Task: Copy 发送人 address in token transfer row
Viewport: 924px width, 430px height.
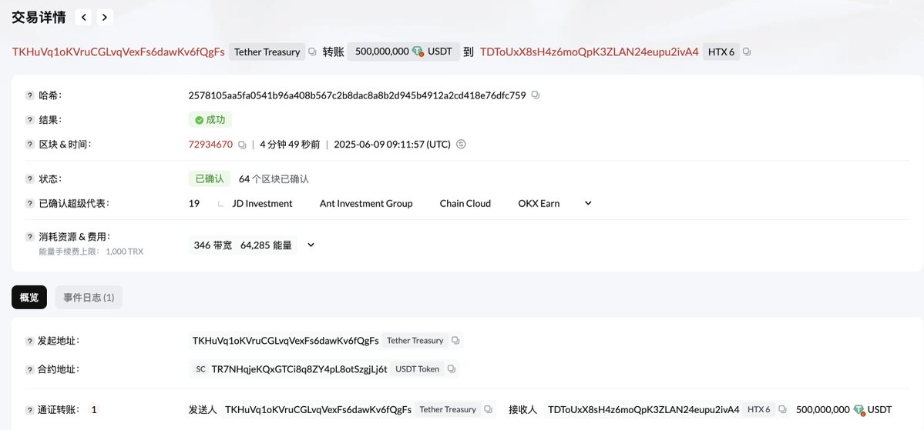Action: click(x=488, y=409)
